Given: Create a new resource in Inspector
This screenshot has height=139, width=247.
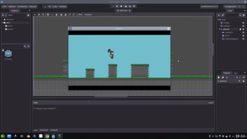Looking at the screenshot, I should [219, 77].
